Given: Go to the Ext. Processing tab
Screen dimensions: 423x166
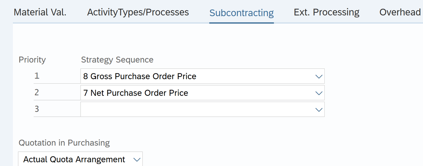Looking at the screenshot, I should pos(327,12).
